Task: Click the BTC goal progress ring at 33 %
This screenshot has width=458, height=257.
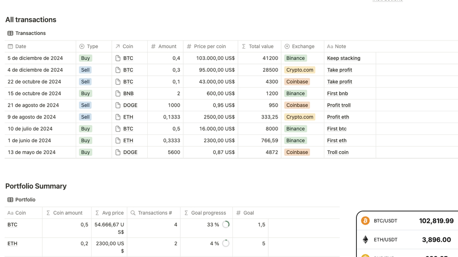Action: point(226,224)
